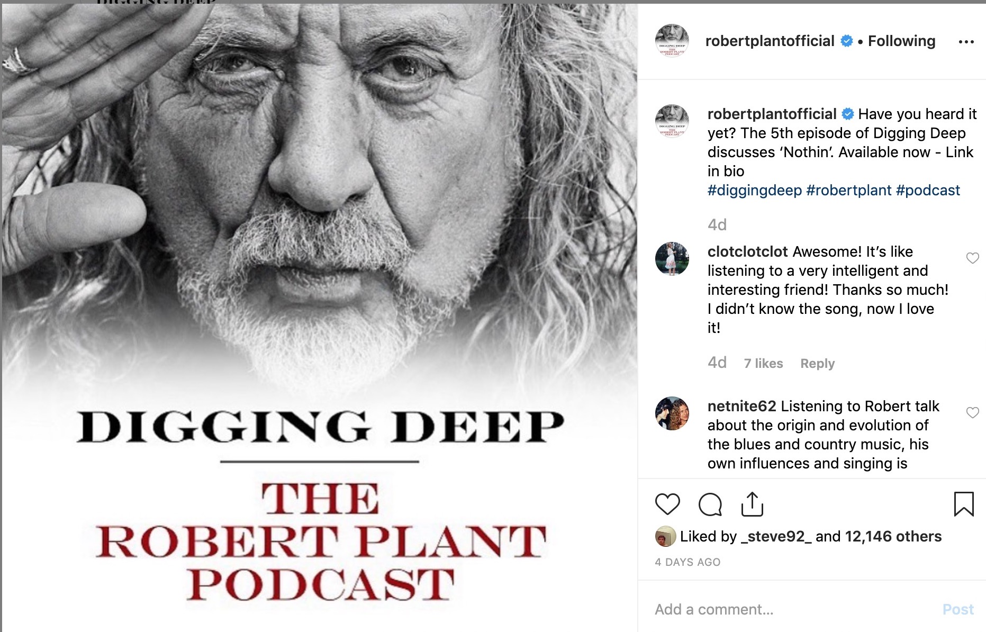The image size is (986, 632).
Task: Like the post with the heart icon
Action: (x=667, y=504)
